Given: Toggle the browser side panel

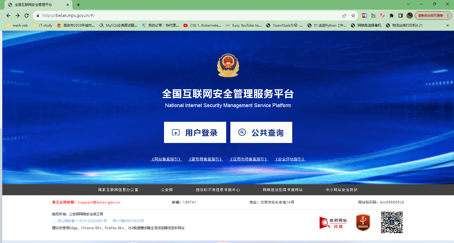Looking at the screenshot, I should 400,16.
